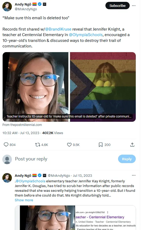This screenshot has width=141, height=230.
Task: Share the post via upload icon
Action: click(132, 145)
